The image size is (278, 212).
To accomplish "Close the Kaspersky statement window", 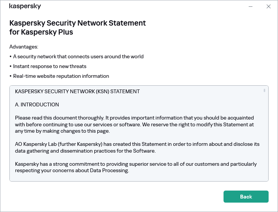I will 268,6.
